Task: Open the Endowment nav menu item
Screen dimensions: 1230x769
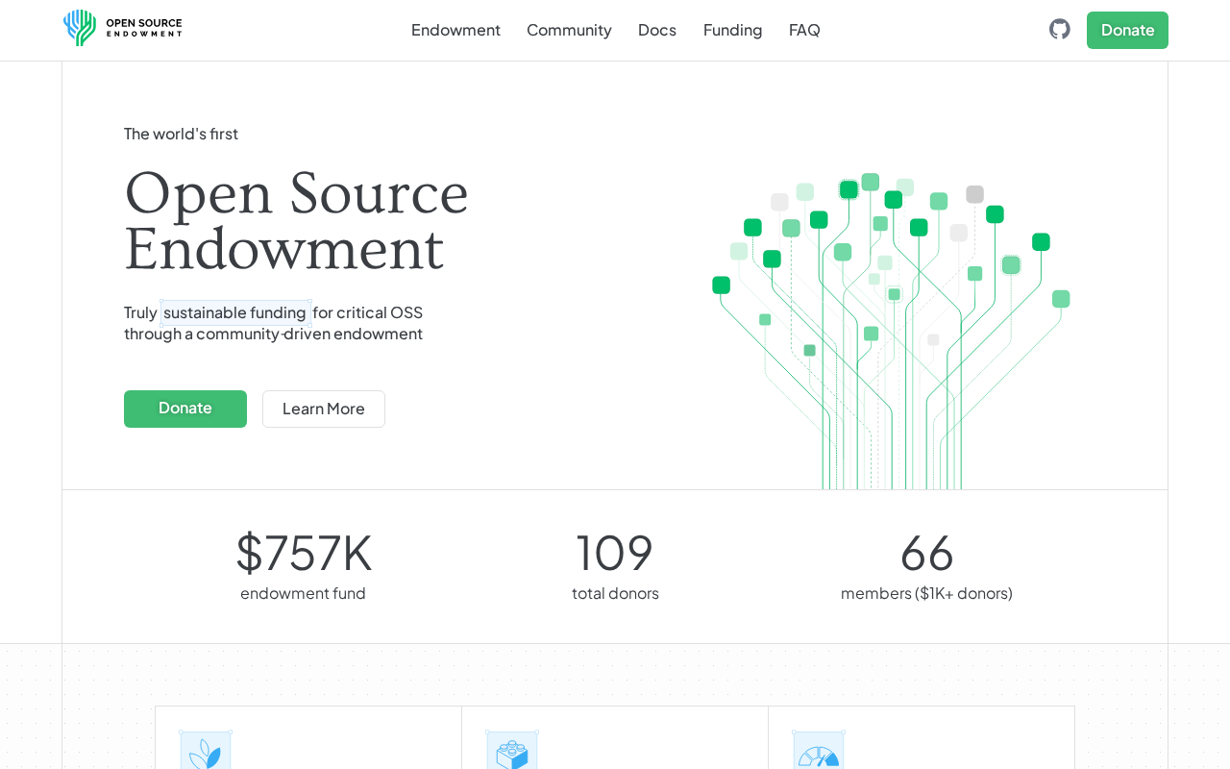Action: click(455, 30)
